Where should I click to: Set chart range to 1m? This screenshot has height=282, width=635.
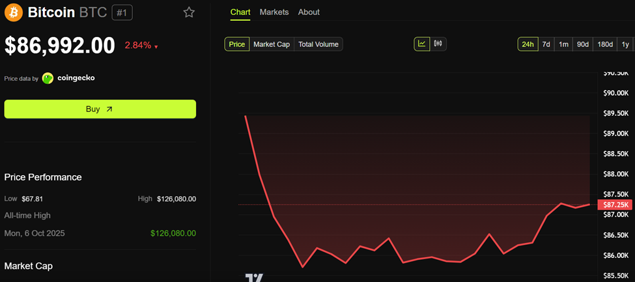[x=563, y=44]
